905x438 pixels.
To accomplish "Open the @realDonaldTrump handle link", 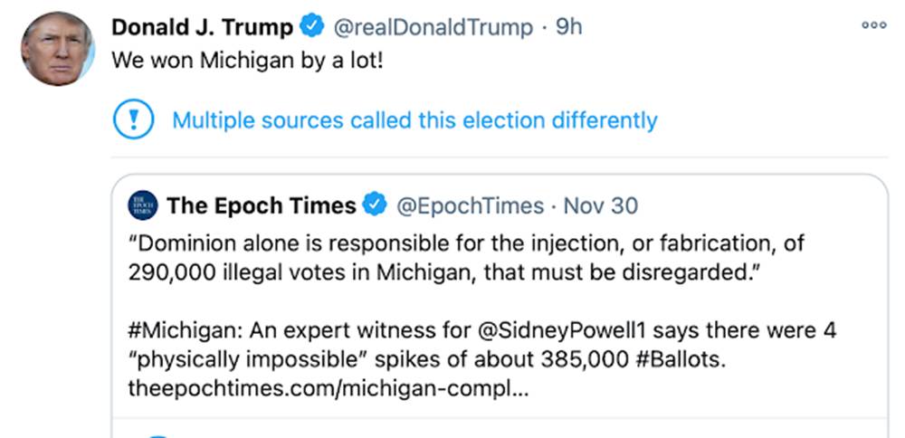I will [x=433, y=28].
